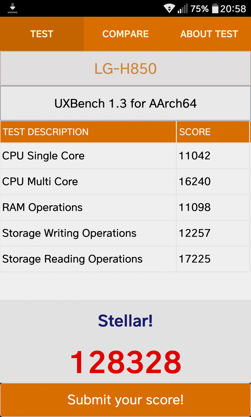251x417 pixels.
Task: Tap the Wi-Fi status icon
Action: pos(169,8)
